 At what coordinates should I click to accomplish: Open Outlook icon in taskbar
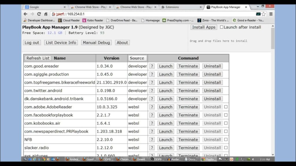(53, 159)
